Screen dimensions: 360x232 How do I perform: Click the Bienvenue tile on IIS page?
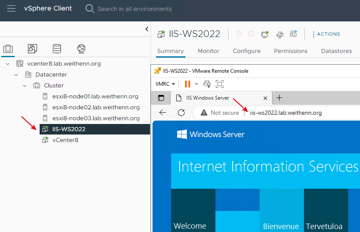tap(282, 210)
